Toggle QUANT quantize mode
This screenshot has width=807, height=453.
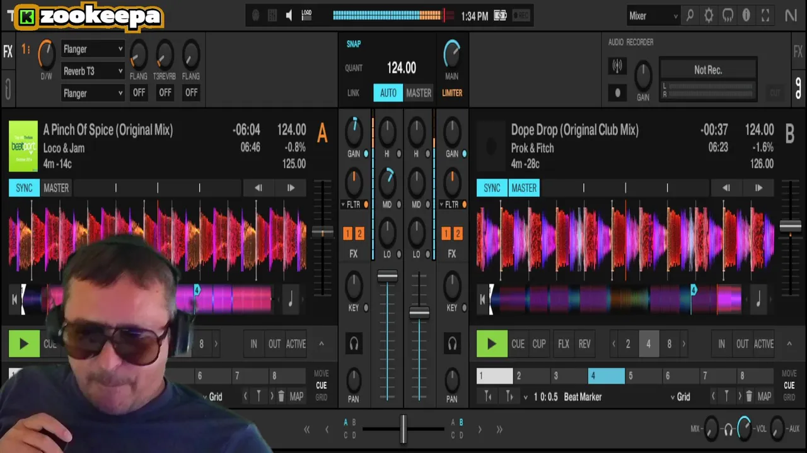[x=354, y=68]
